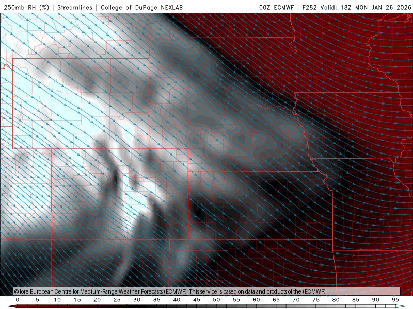Viewport: 413px width, 309px height.
Task: Pick the "60" value on the legend
Action: coord(256,300)
